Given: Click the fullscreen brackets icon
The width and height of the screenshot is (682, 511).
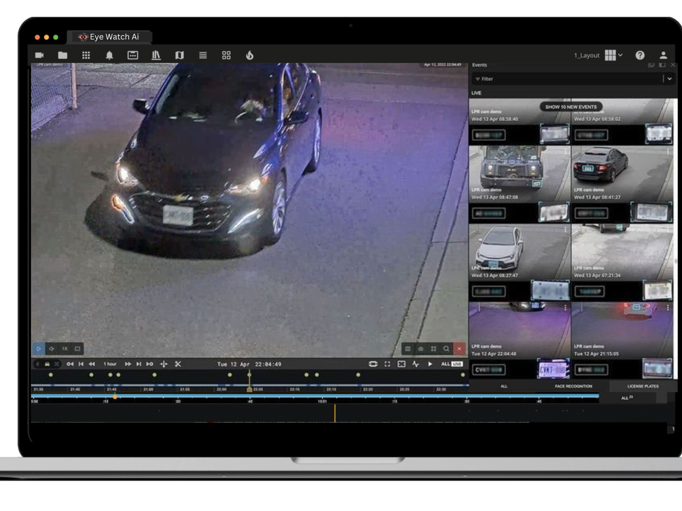Looking at the screenshot, I should (387, 364).
